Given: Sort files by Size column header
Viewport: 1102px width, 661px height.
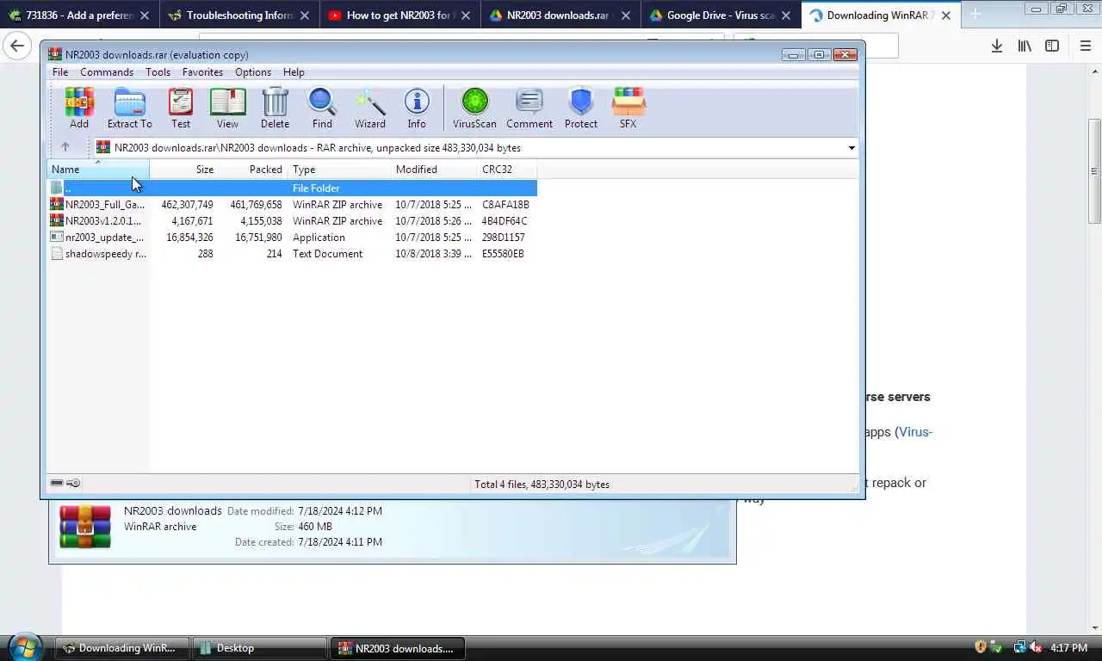Looking at the screenshot, I should pyautogui.click(x=183, y=170).
